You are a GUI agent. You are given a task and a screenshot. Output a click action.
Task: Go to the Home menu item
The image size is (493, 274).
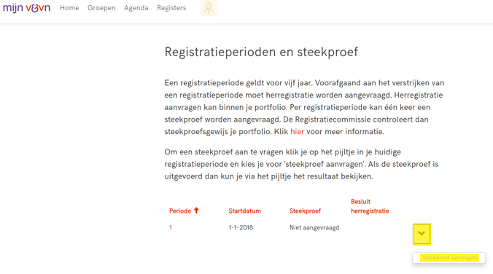coord(69,8)
